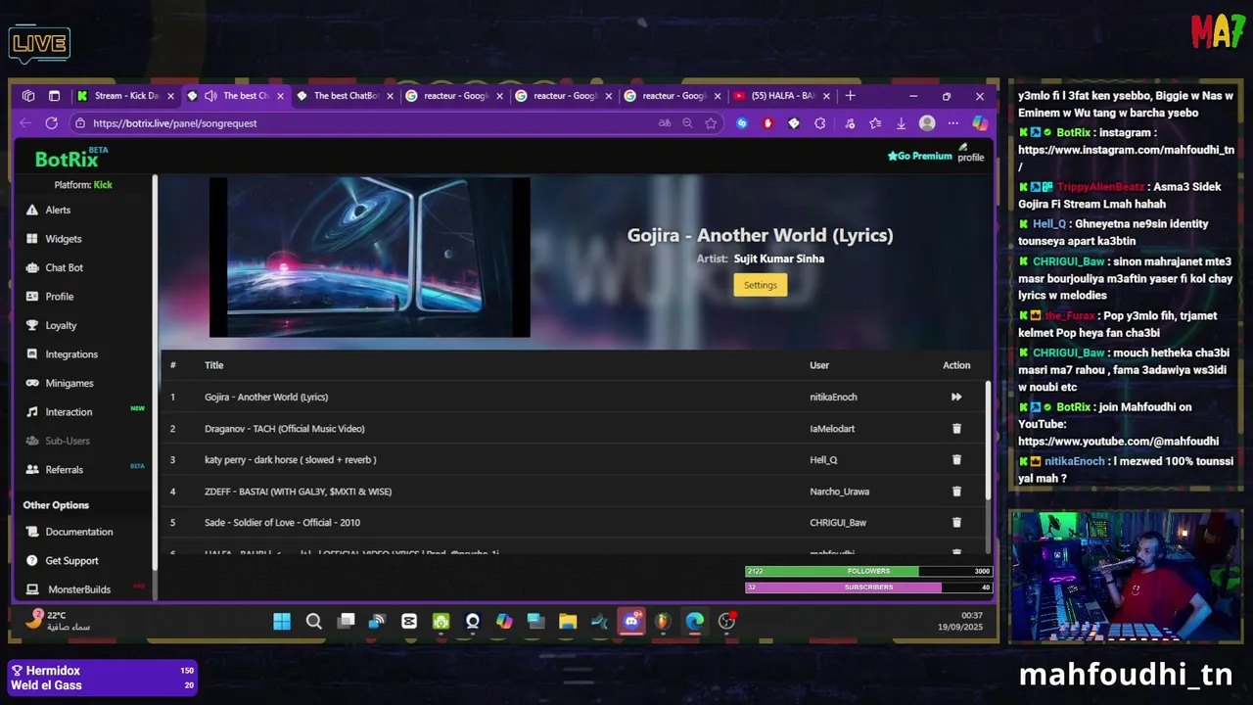Click the song table vertical scrollbar

(x=987, y=441)
